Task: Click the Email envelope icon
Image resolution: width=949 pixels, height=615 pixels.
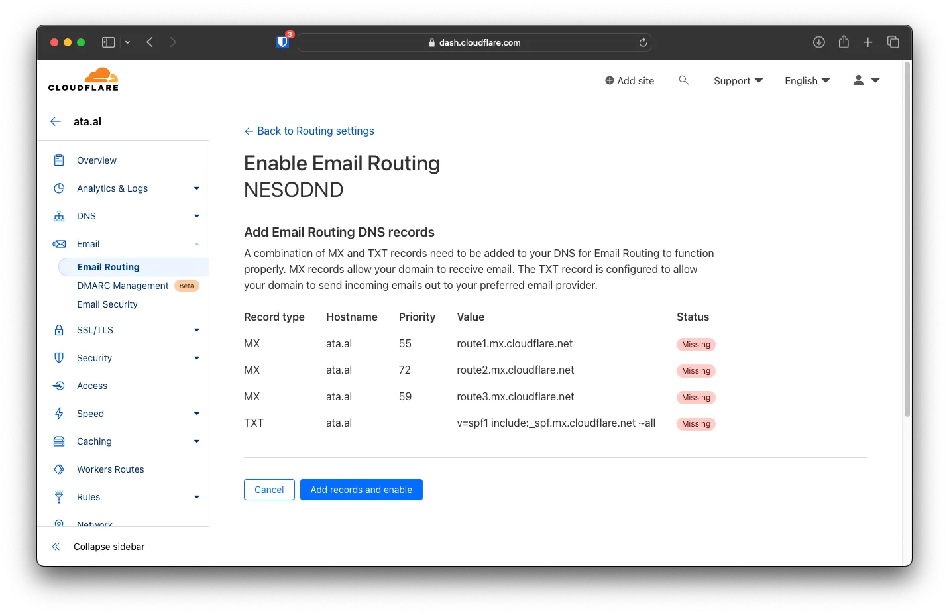Action: point(59,244)
